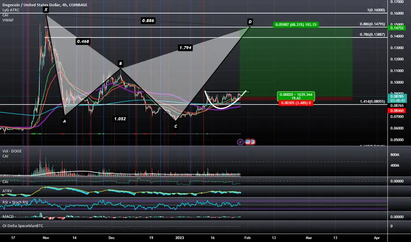Click the A point label on the pattern
411x242 pixels.
[x=64, y=122]
